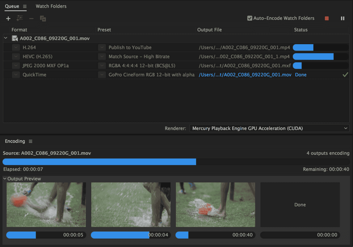353x247 pixels.
Task: Switch to the Queue tab
Action: 12,6
